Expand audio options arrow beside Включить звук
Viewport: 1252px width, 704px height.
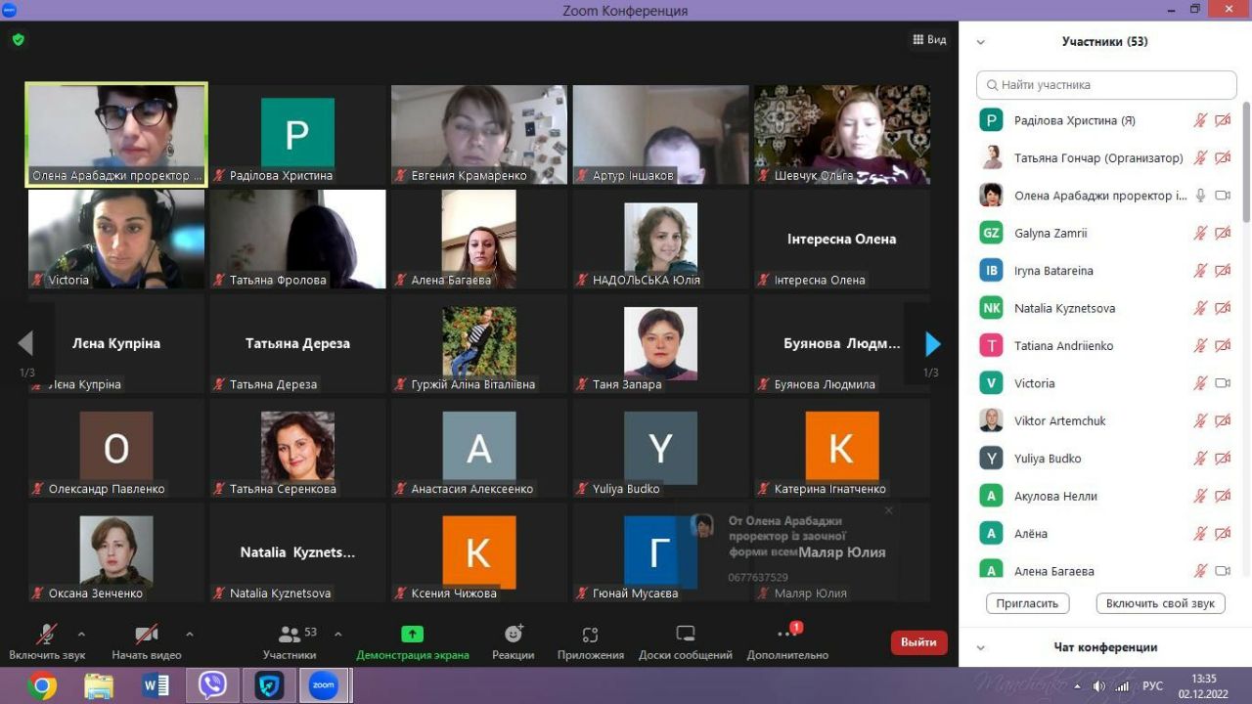pyautogui.click(x=81, y=634)
